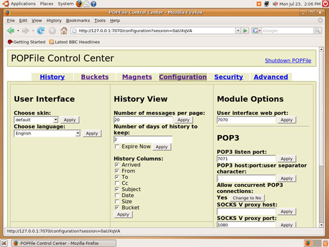Apply the messages per page setting

(184, 120)
